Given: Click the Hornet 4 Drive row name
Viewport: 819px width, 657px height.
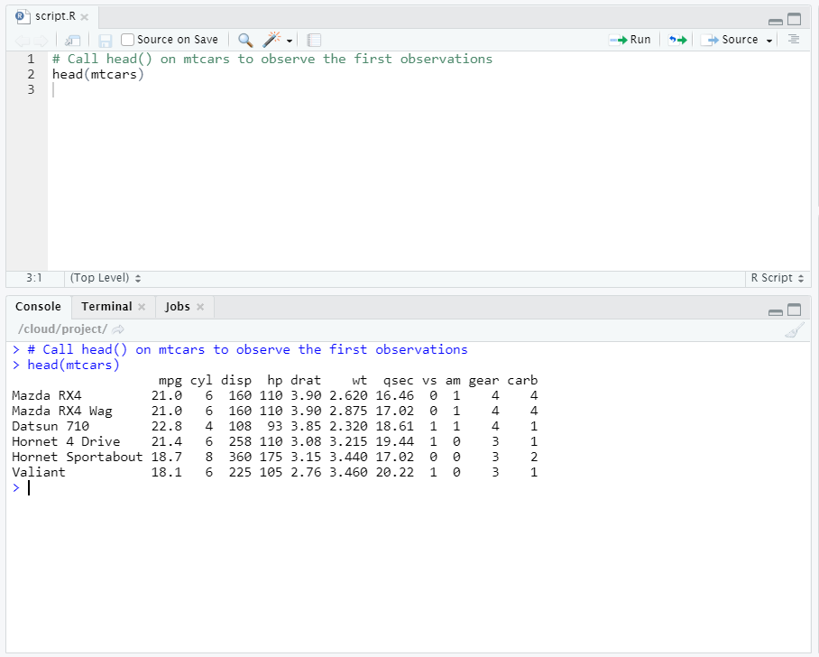Looking at the screenshot, I should pos(66,441).
